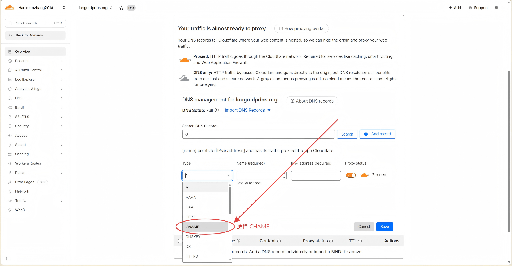Click the Cloudflare logo icon
The height and width of the screenshot is (266, 512).
(9, 8)
